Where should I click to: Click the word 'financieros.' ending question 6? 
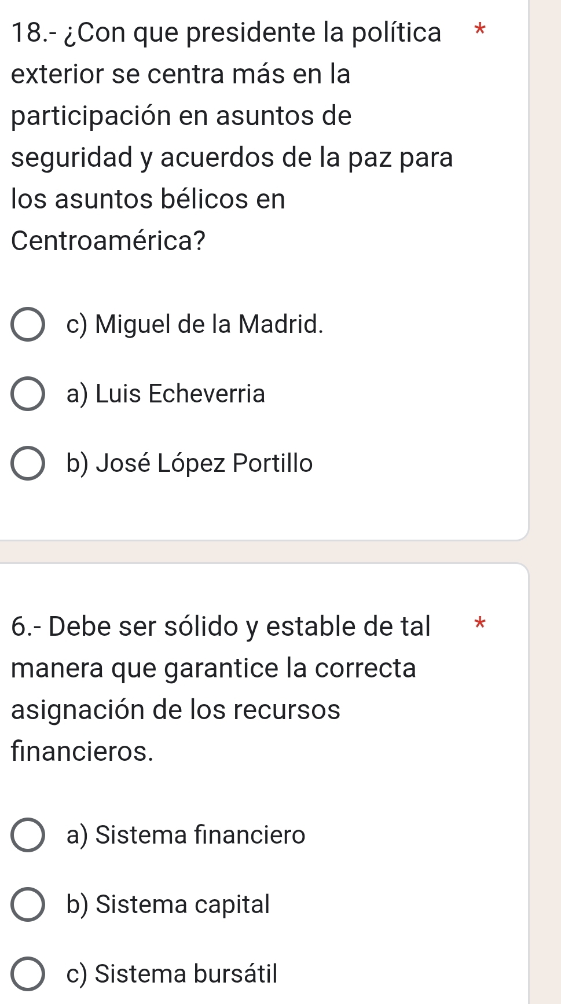click(x=82, y=752)
